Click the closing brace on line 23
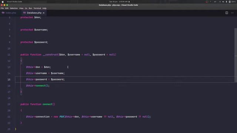This screenshot has width=237, height=133. pyautogui.click(x=16, y=129)
